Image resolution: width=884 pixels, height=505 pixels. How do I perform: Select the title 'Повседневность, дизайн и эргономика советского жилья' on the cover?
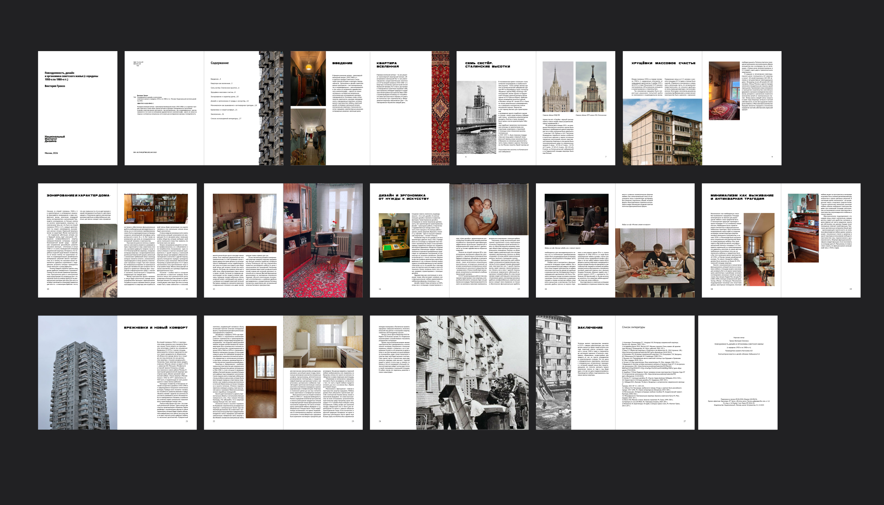[x=71, y=76]
